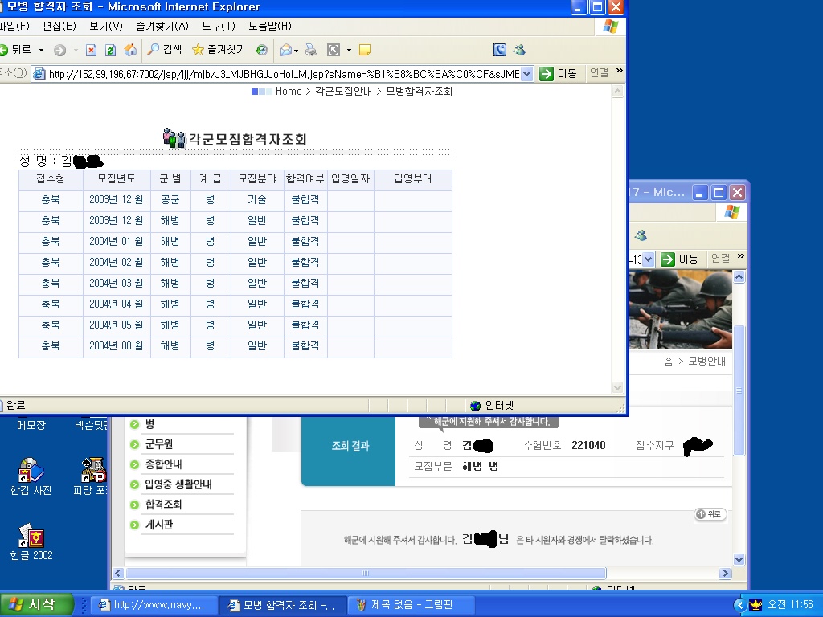Expand the address bar URL dropdown

(527, 73)
